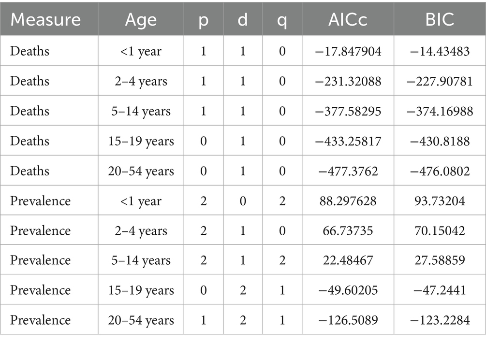Click BIC value 93.73204

440,201
